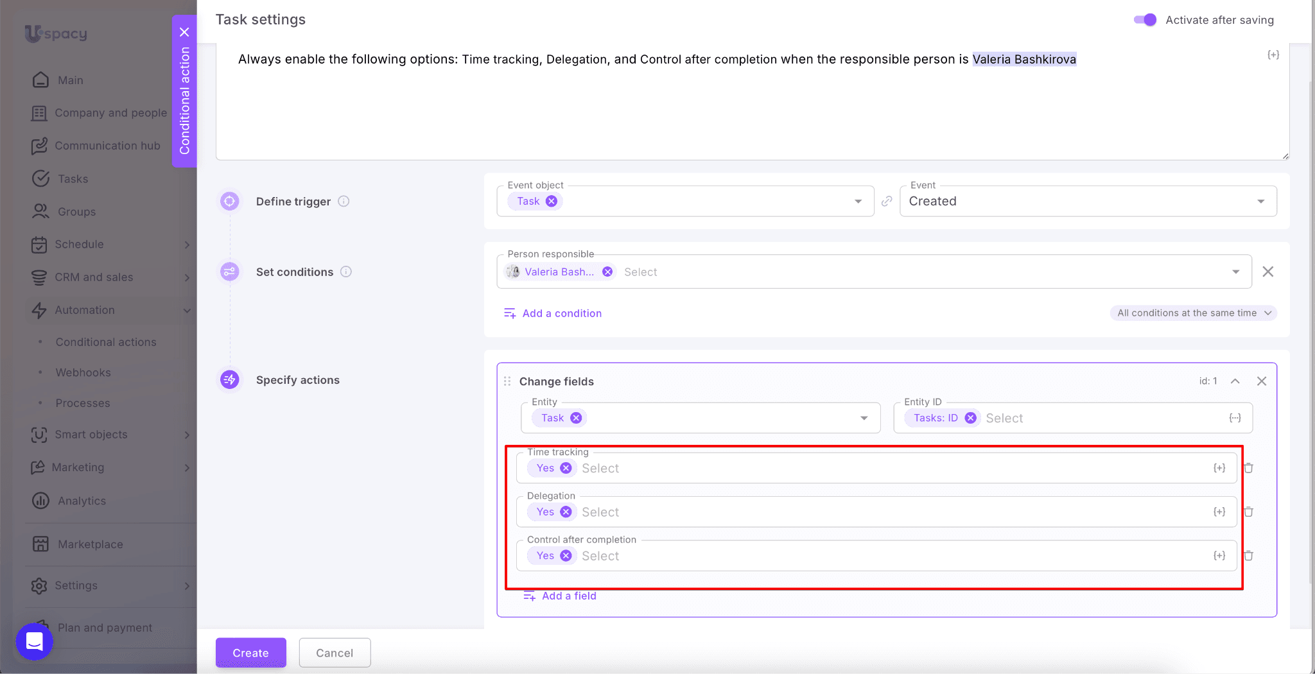The width and height of the screenshot is (1315, 674).
Task: Click the Create button
Action: [x=250, y=653]
